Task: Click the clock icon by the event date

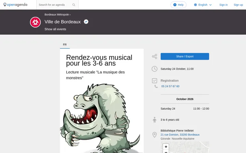Action: click(x=154, y=69)
